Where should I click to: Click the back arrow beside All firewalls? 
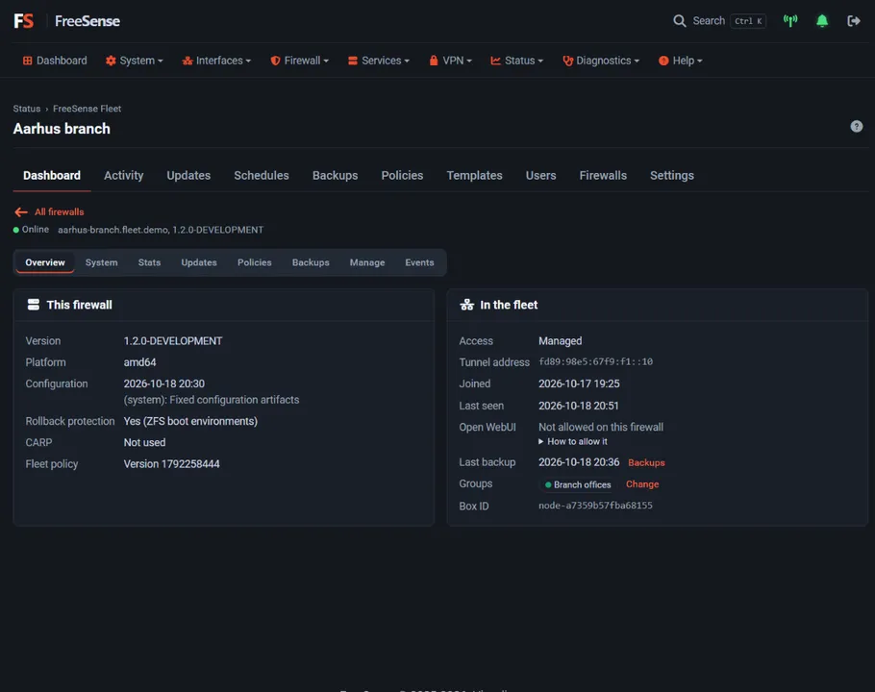click(21, 211)
